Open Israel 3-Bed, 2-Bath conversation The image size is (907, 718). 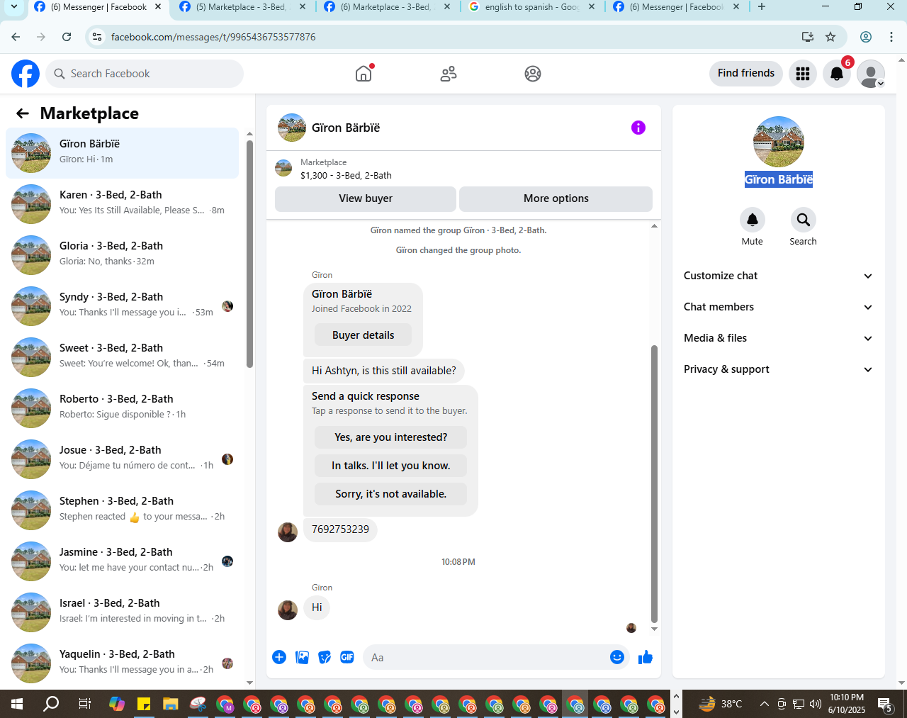(x=122, y=612)
